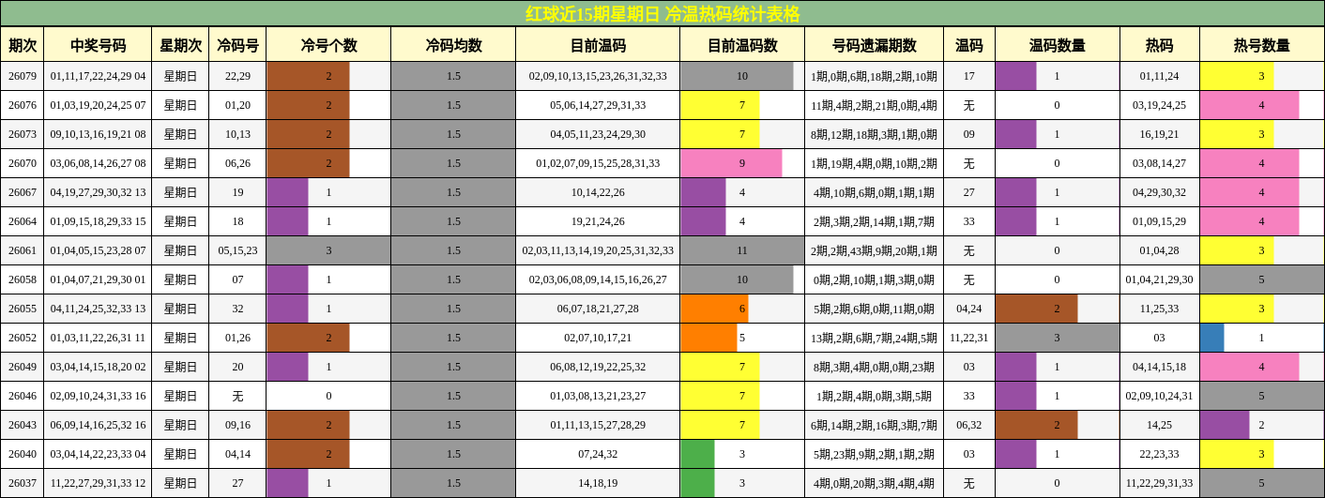Select winning numbers 01,11,17,22,24,29 04
The width and height of the screenshot is (1325, 498).
pyautogui.click(x=98, y=76)
